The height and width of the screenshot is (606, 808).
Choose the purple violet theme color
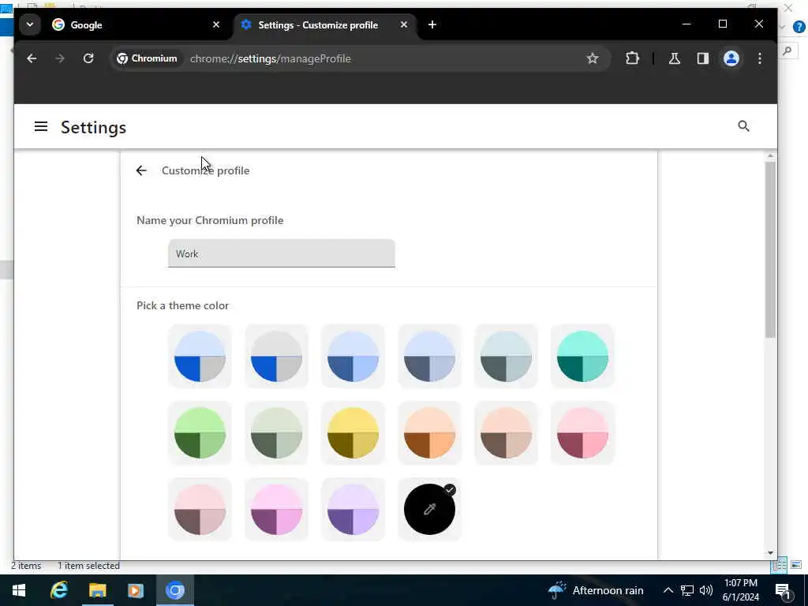353,509
